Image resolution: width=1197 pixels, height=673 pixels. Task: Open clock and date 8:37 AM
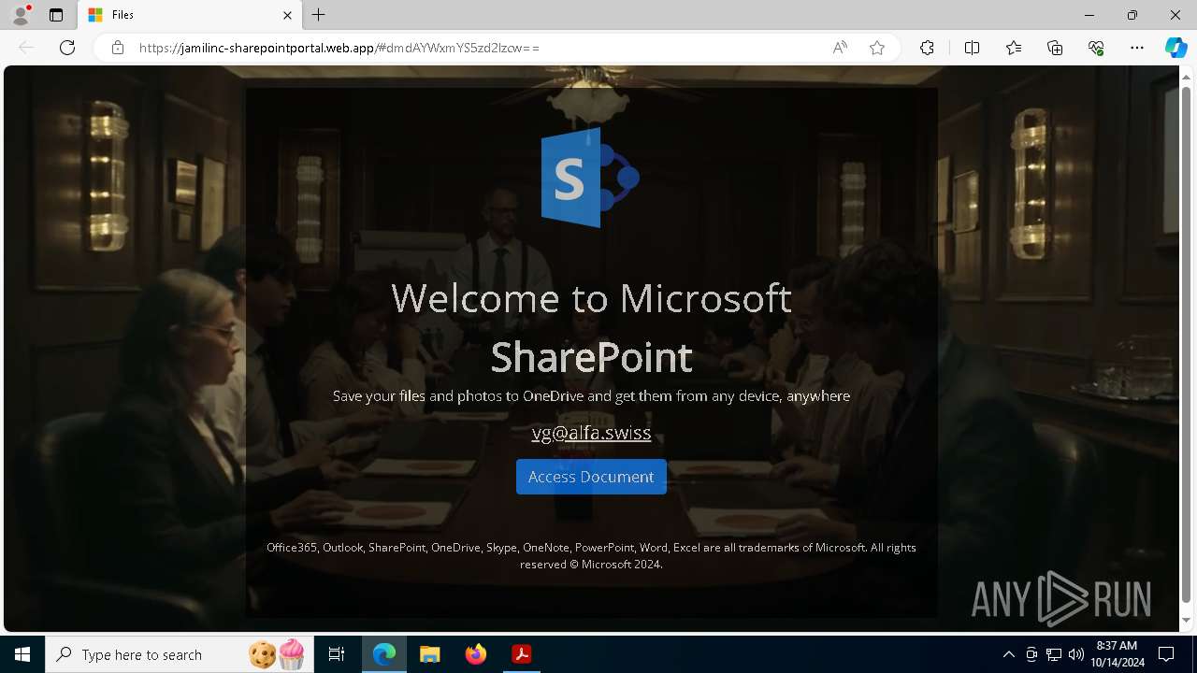click(x=1117, y=654)
